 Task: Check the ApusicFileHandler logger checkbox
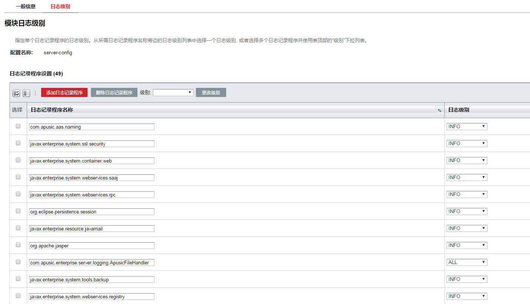pos(18,262)
